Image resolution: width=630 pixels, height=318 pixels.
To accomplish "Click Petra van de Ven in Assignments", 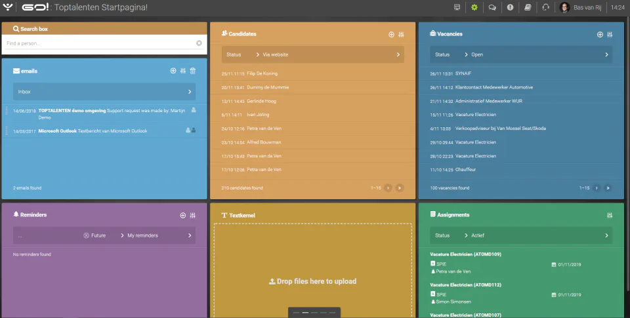I will tap(453, 271).
